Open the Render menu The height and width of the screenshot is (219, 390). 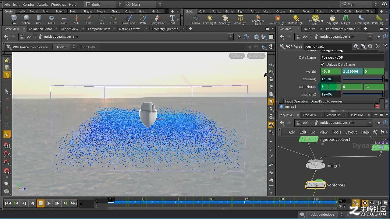click(x=28, y=4)
